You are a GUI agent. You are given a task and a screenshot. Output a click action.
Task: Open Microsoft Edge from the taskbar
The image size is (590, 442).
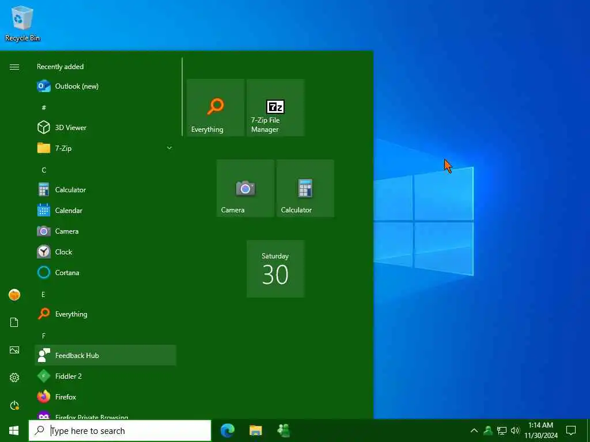point(228,430)
